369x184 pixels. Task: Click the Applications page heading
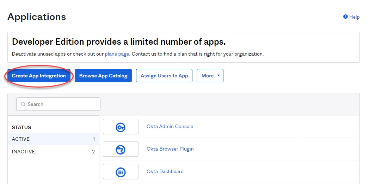point(37,17)
